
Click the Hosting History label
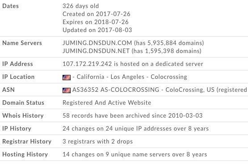(x=25, y=154)
